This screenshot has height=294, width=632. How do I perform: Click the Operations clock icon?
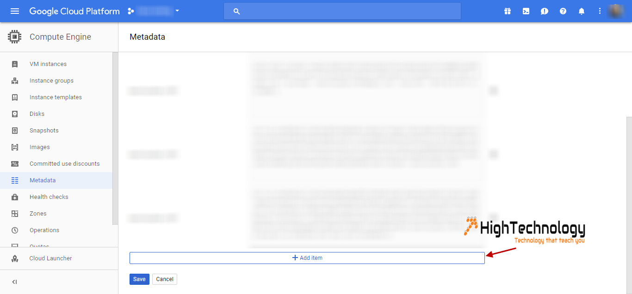coord(15,230)
